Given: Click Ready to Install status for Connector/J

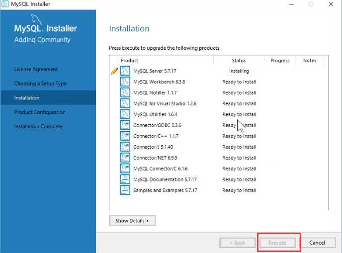Looking at the screenshot, I should coord(239,147).
